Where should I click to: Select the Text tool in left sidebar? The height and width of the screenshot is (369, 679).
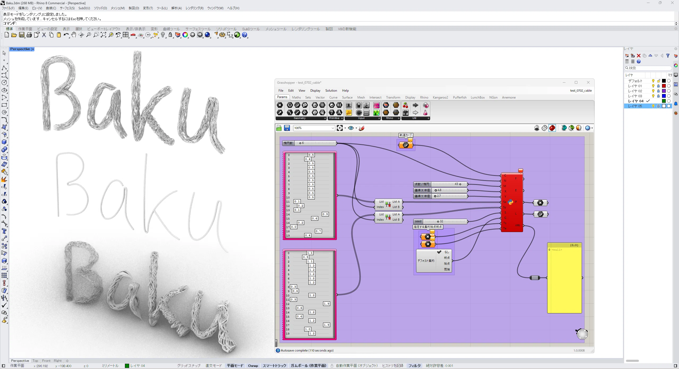4,231
